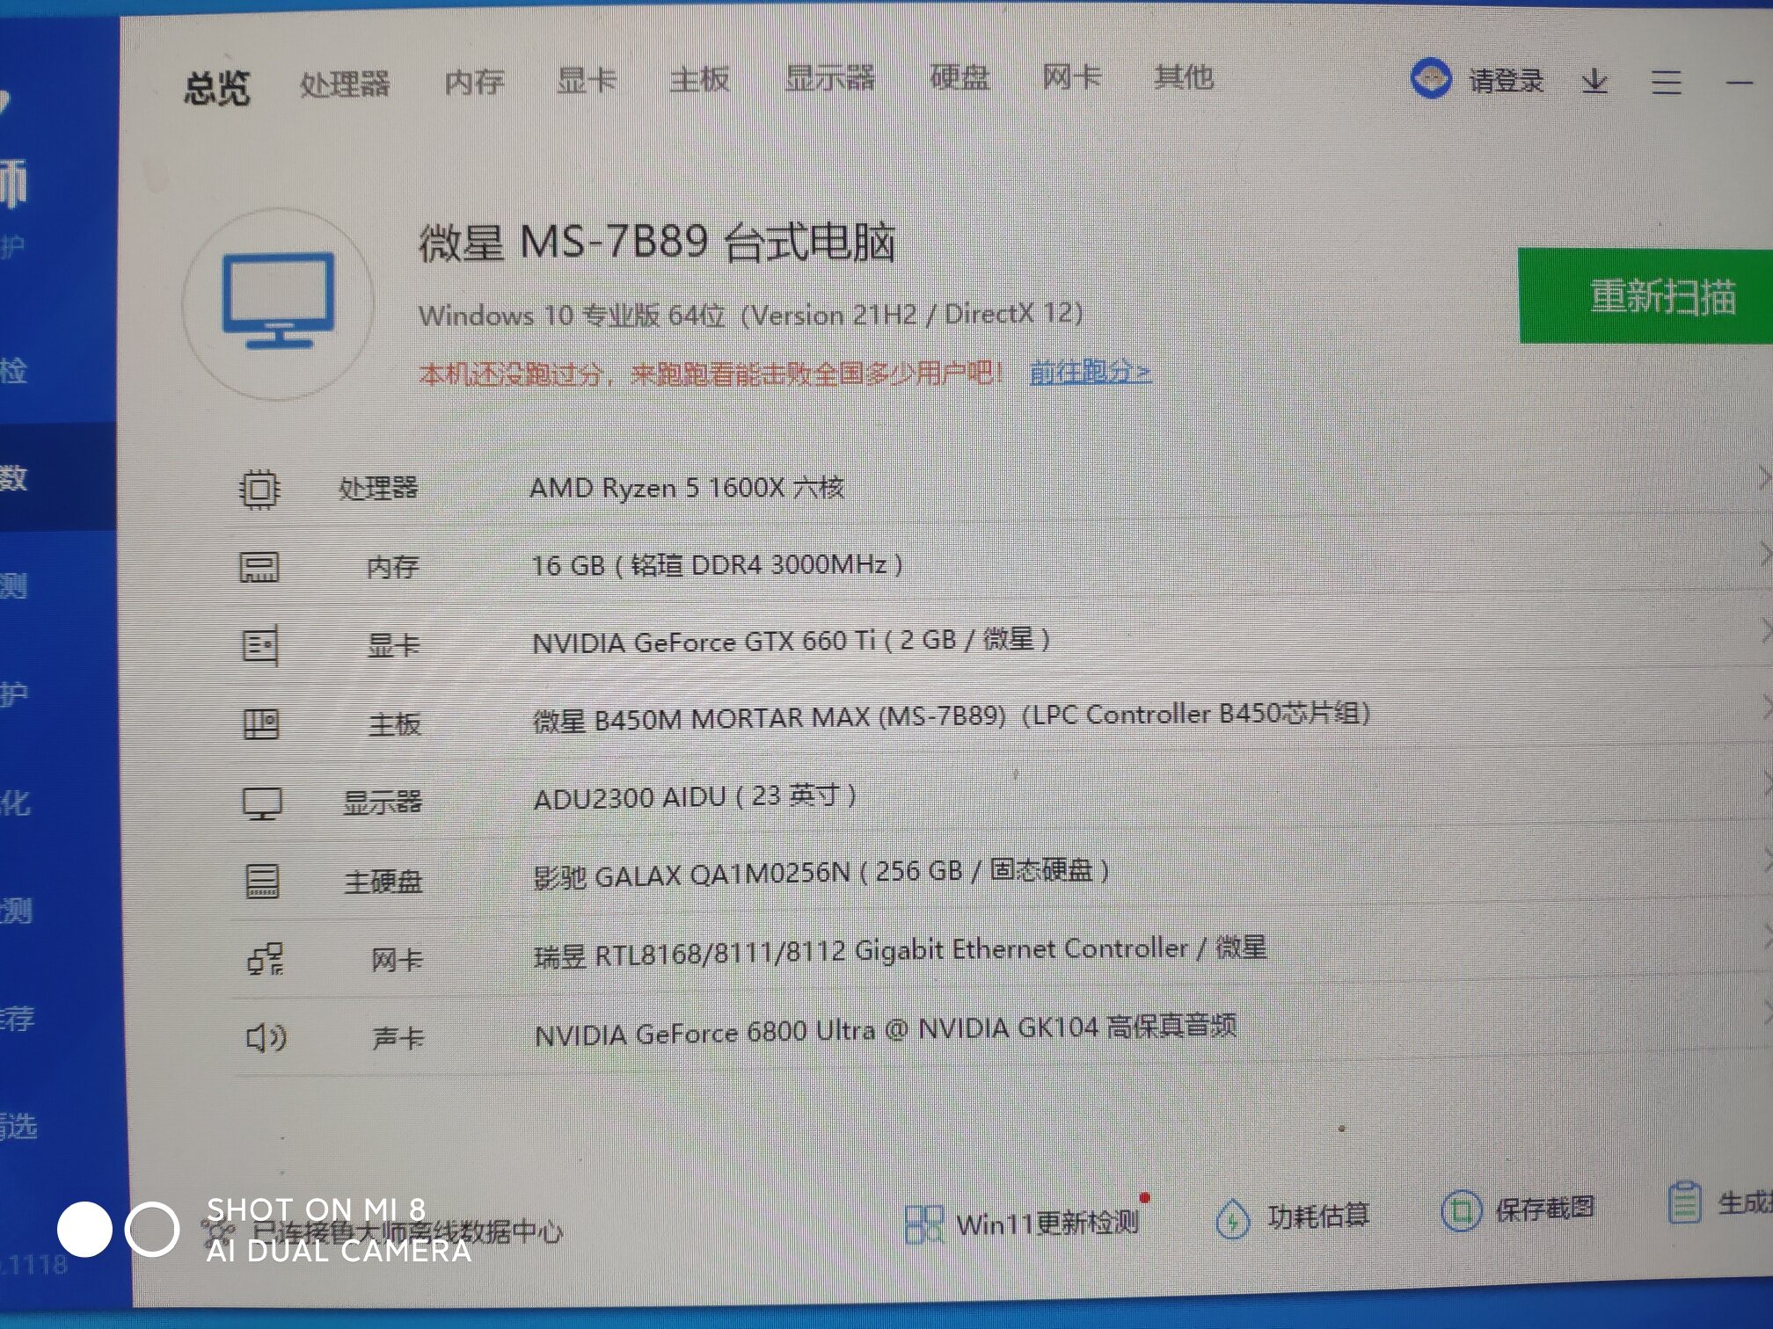Follow the 前往跑分 link
Viewport: 1773px width, 1329px height.
[1090, 372]
